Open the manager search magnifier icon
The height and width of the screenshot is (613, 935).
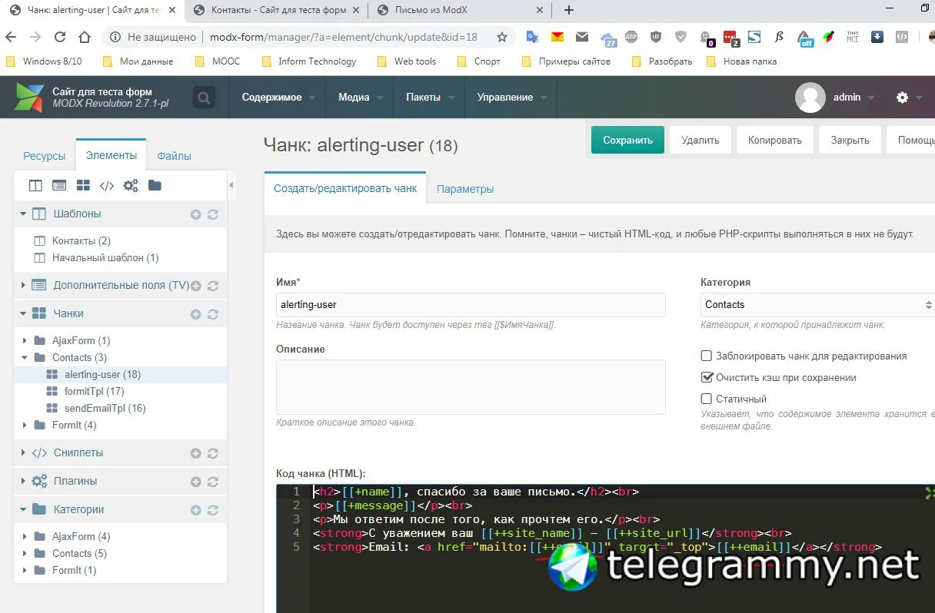point(204,98)
